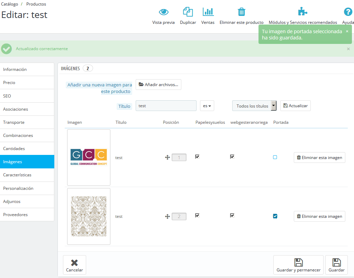
Task: Open the Adjuntos tab
Action: 27,202
